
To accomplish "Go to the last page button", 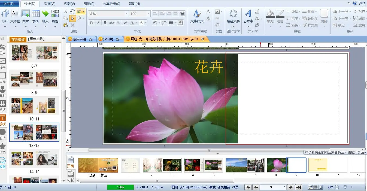I will tap(299, 187).
